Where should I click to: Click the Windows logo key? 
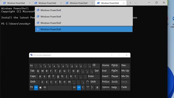pos(41,88)
